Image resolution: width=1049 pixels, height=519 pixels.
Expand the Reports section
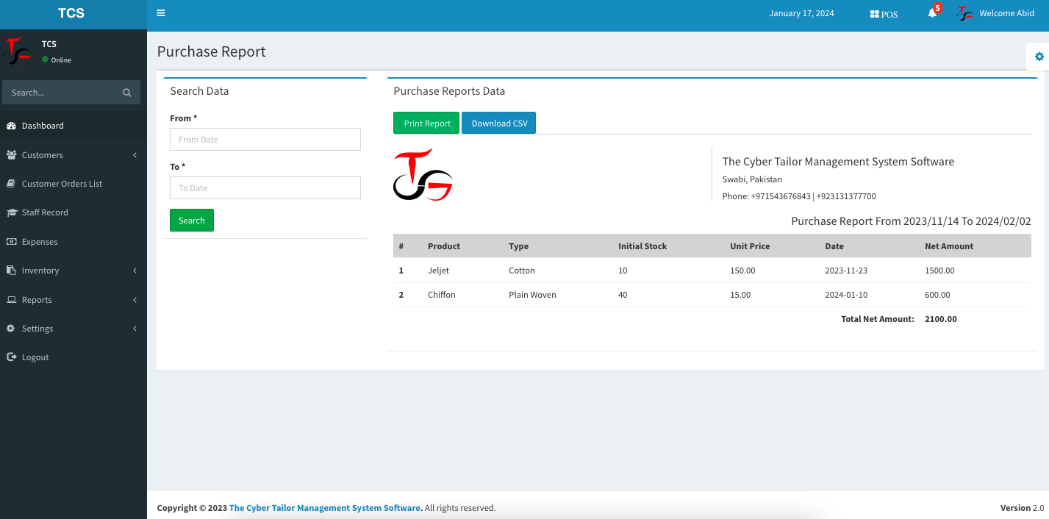[x=37, y=299]
